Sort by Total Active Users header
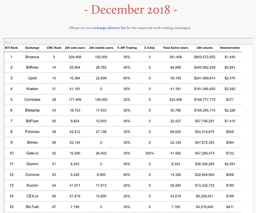The height and width of the screenshot is (213, 256). pos(175,48)
